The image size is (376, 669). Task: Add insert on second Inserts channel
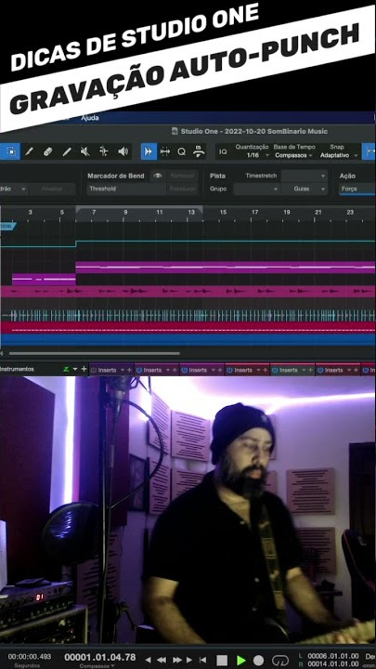click(175, 371)
